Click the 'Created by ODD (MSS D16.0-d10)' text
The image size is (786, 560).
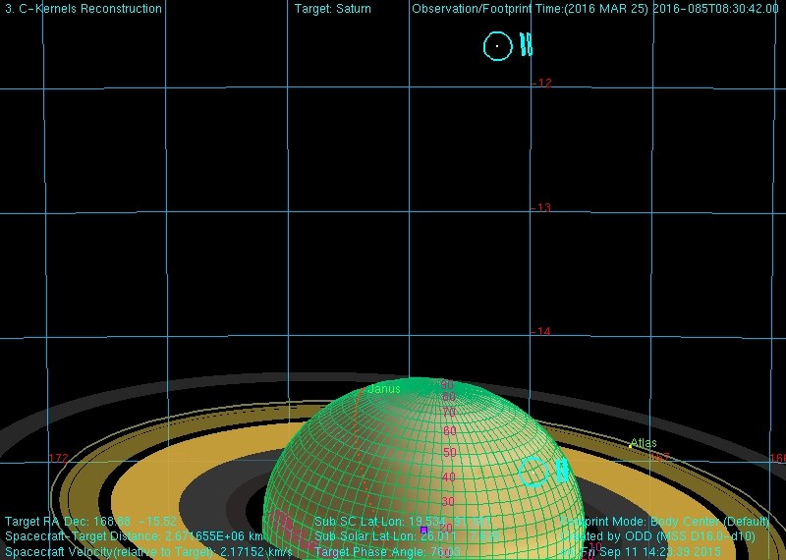[658, 536]
